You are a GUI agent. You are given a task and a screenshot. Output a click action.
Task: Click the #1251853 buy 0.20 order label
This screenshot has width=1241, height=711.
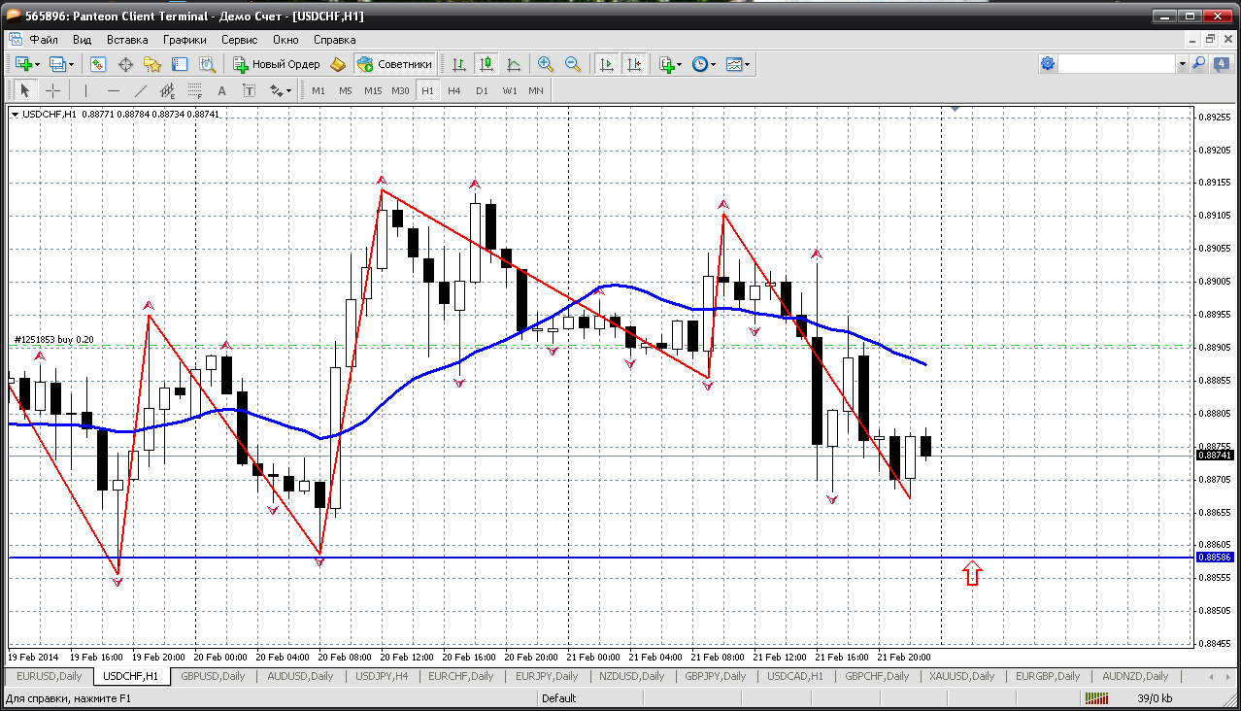[x=54, y=340]
